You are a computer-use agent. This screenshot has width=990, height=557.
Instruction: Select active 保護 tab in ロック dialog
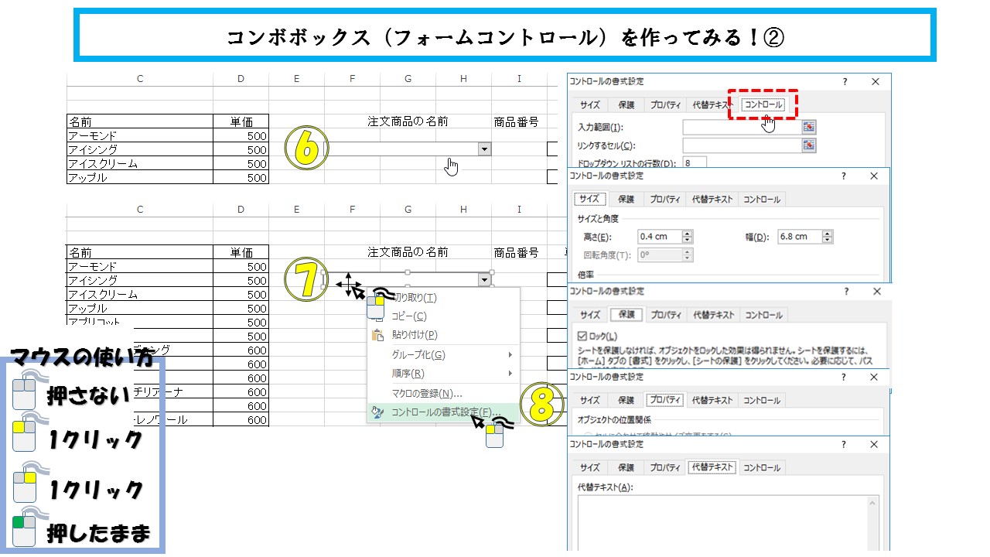point(626,315)
